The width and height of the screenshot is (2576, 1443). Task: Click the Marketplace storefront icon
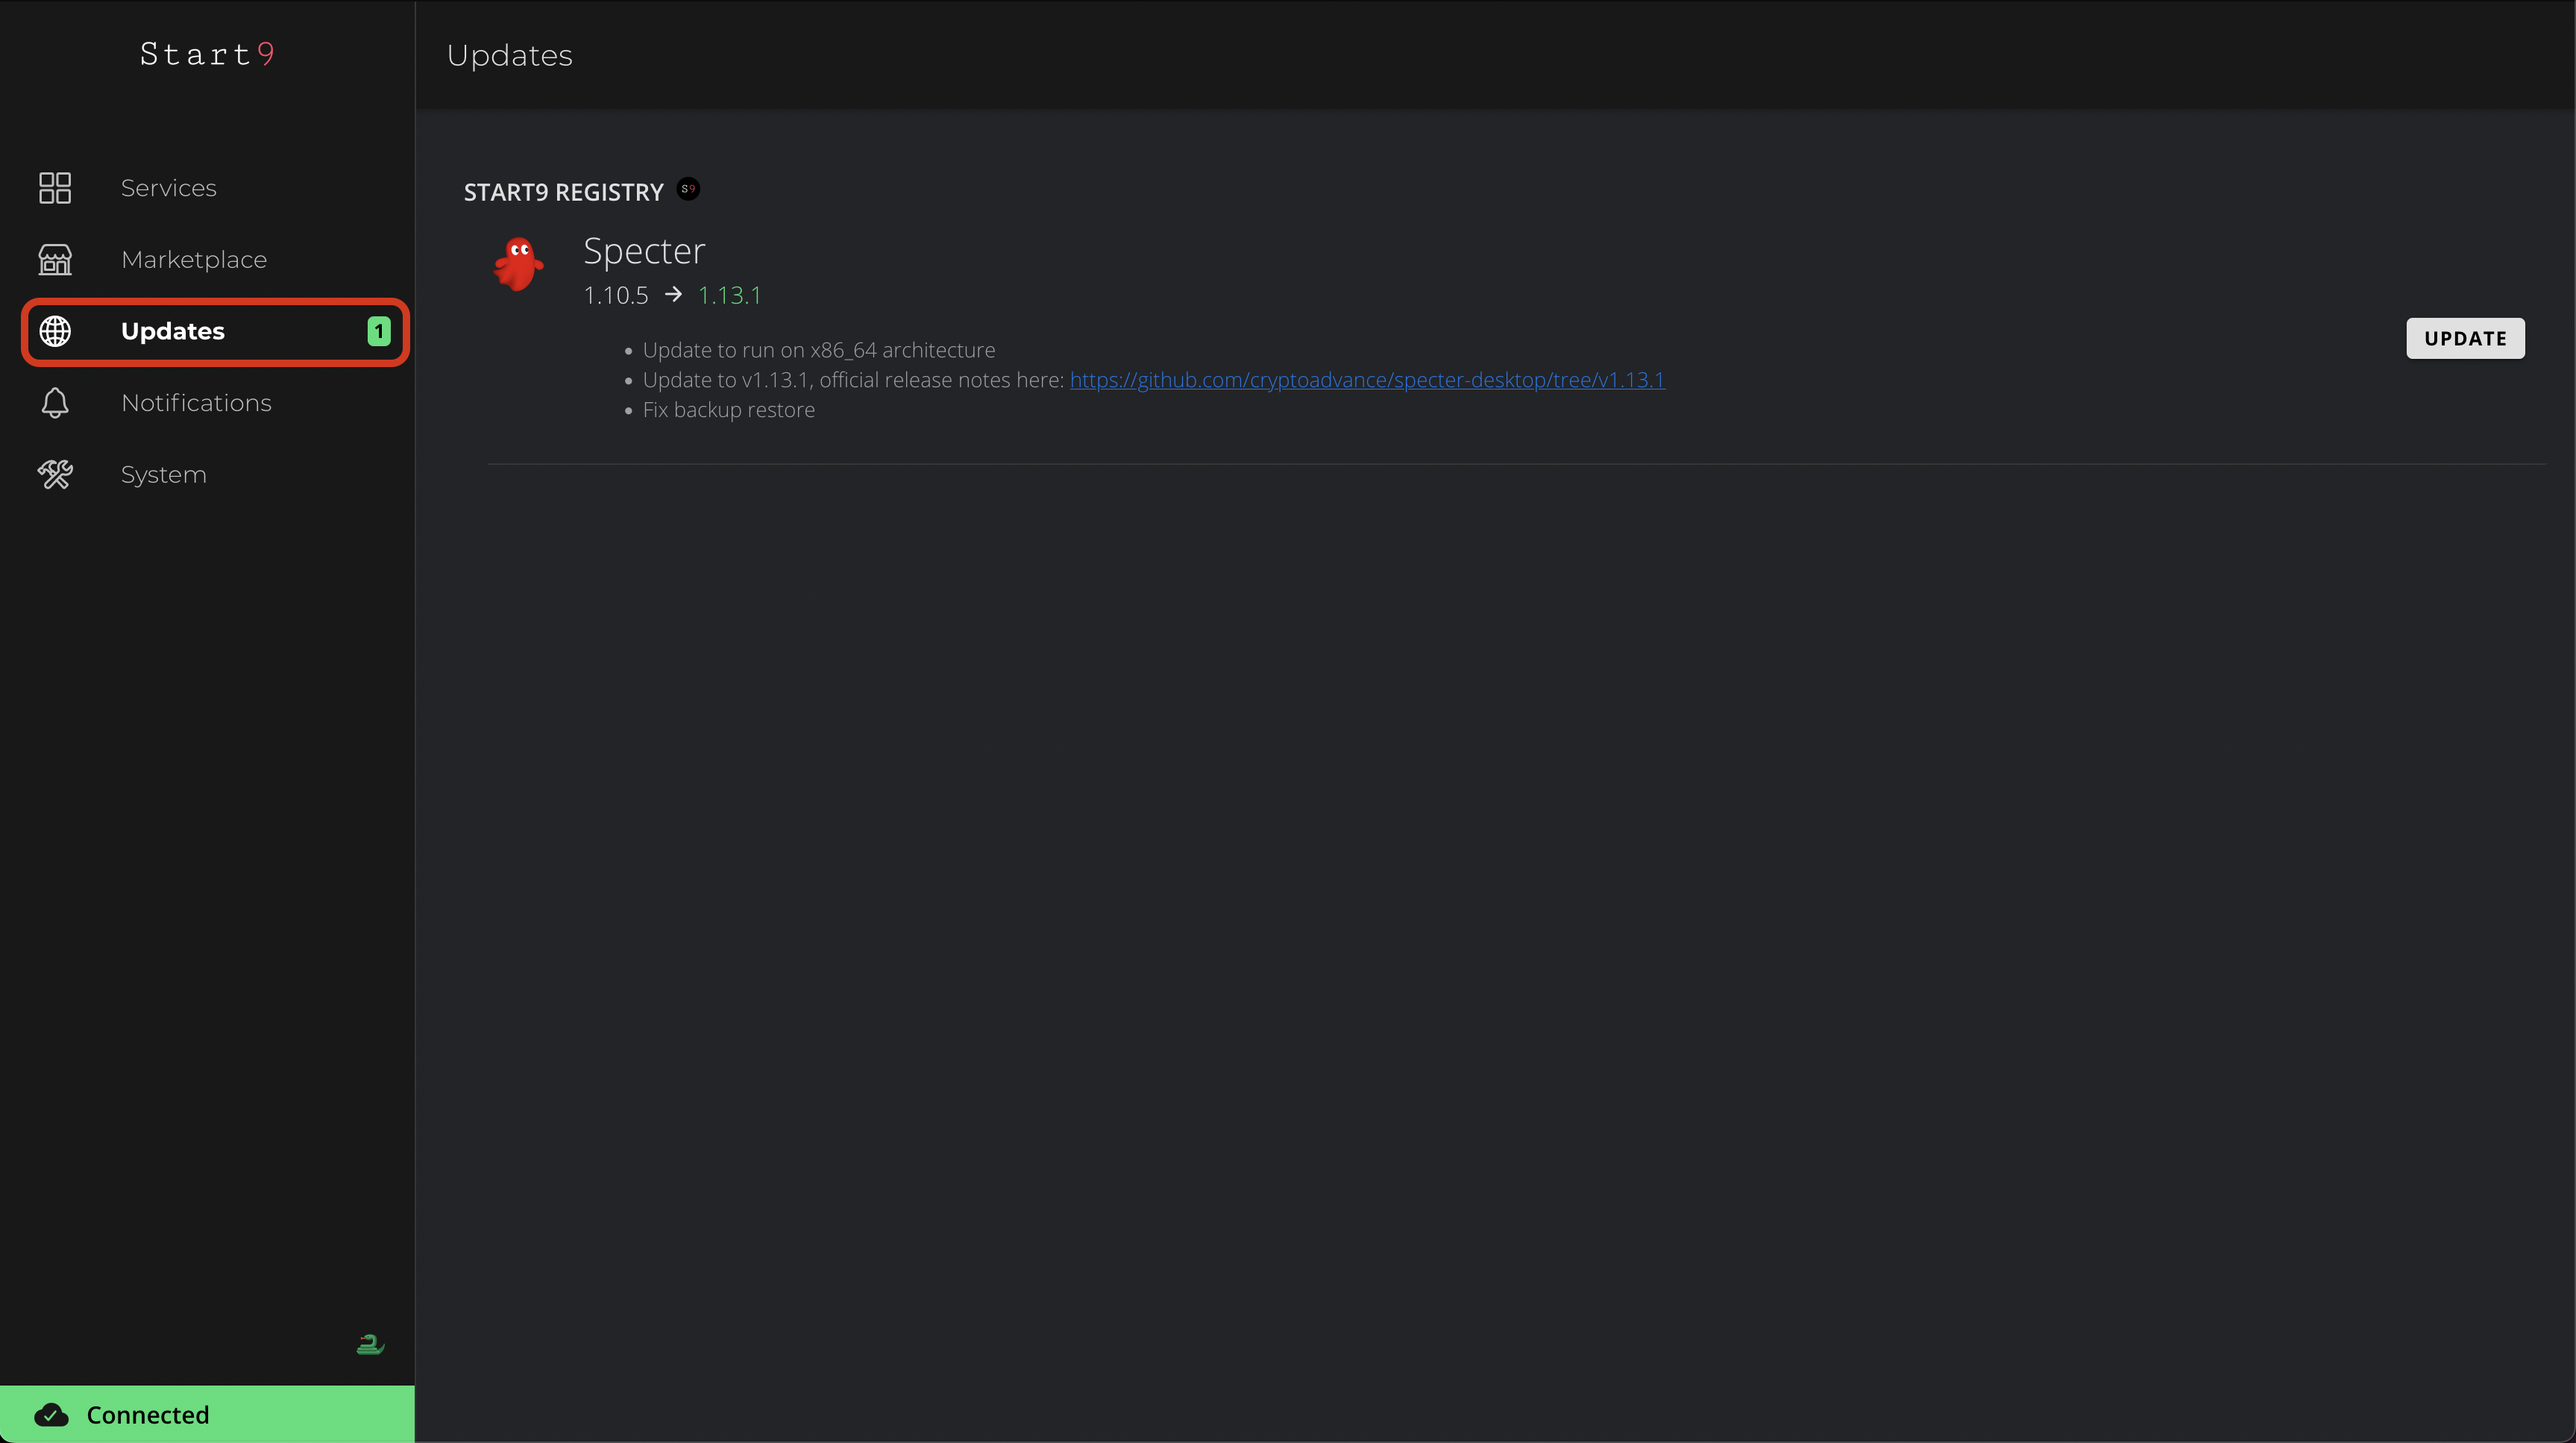click(x=55, y=259)
